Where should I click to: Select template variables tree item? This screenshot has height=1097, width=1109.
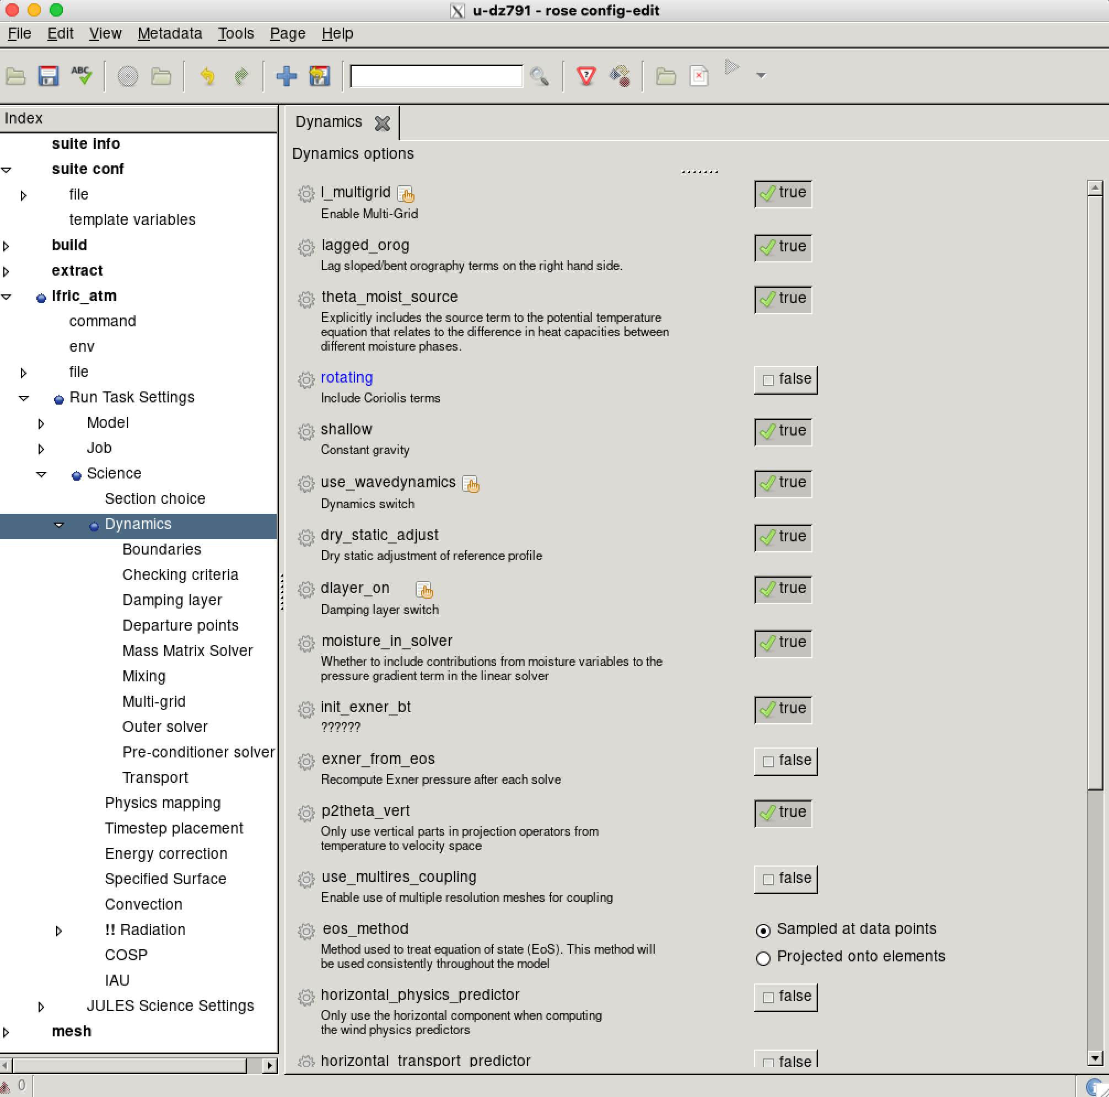pos(132,219)
